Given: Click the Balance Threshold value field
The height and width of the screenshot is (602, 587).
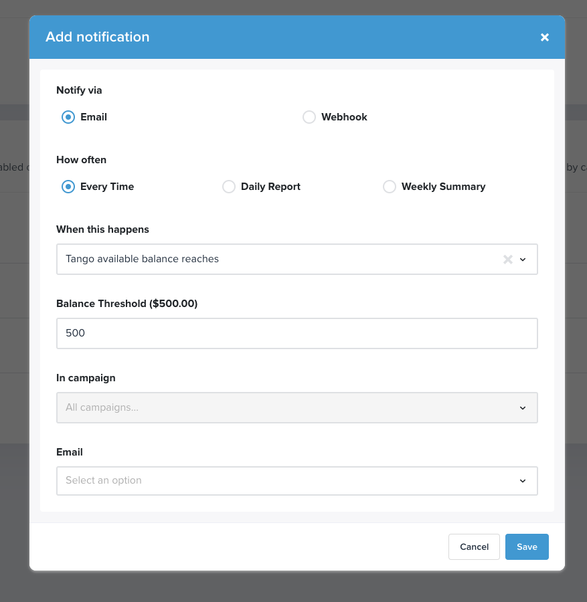Looking at the screenshot, I should point(297,333).
